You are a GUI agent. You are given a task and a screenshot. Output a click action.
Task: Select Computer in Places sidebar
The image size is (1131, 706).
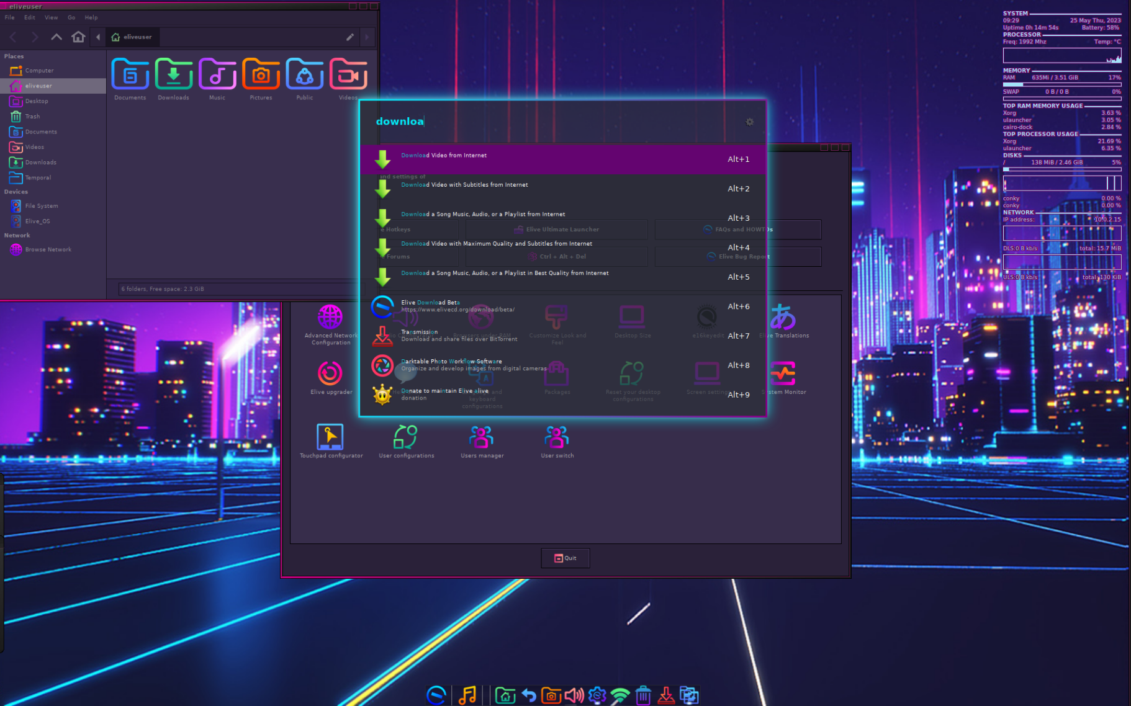pos(53,71)
